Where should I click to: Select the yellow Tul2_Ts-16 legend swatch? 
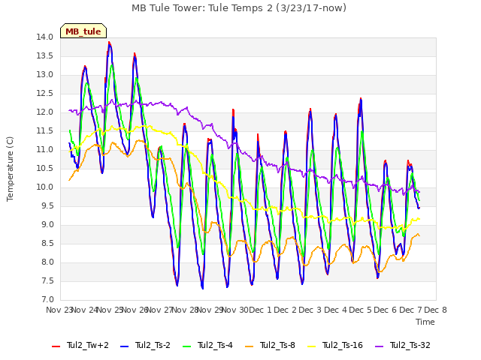(312, 346)
